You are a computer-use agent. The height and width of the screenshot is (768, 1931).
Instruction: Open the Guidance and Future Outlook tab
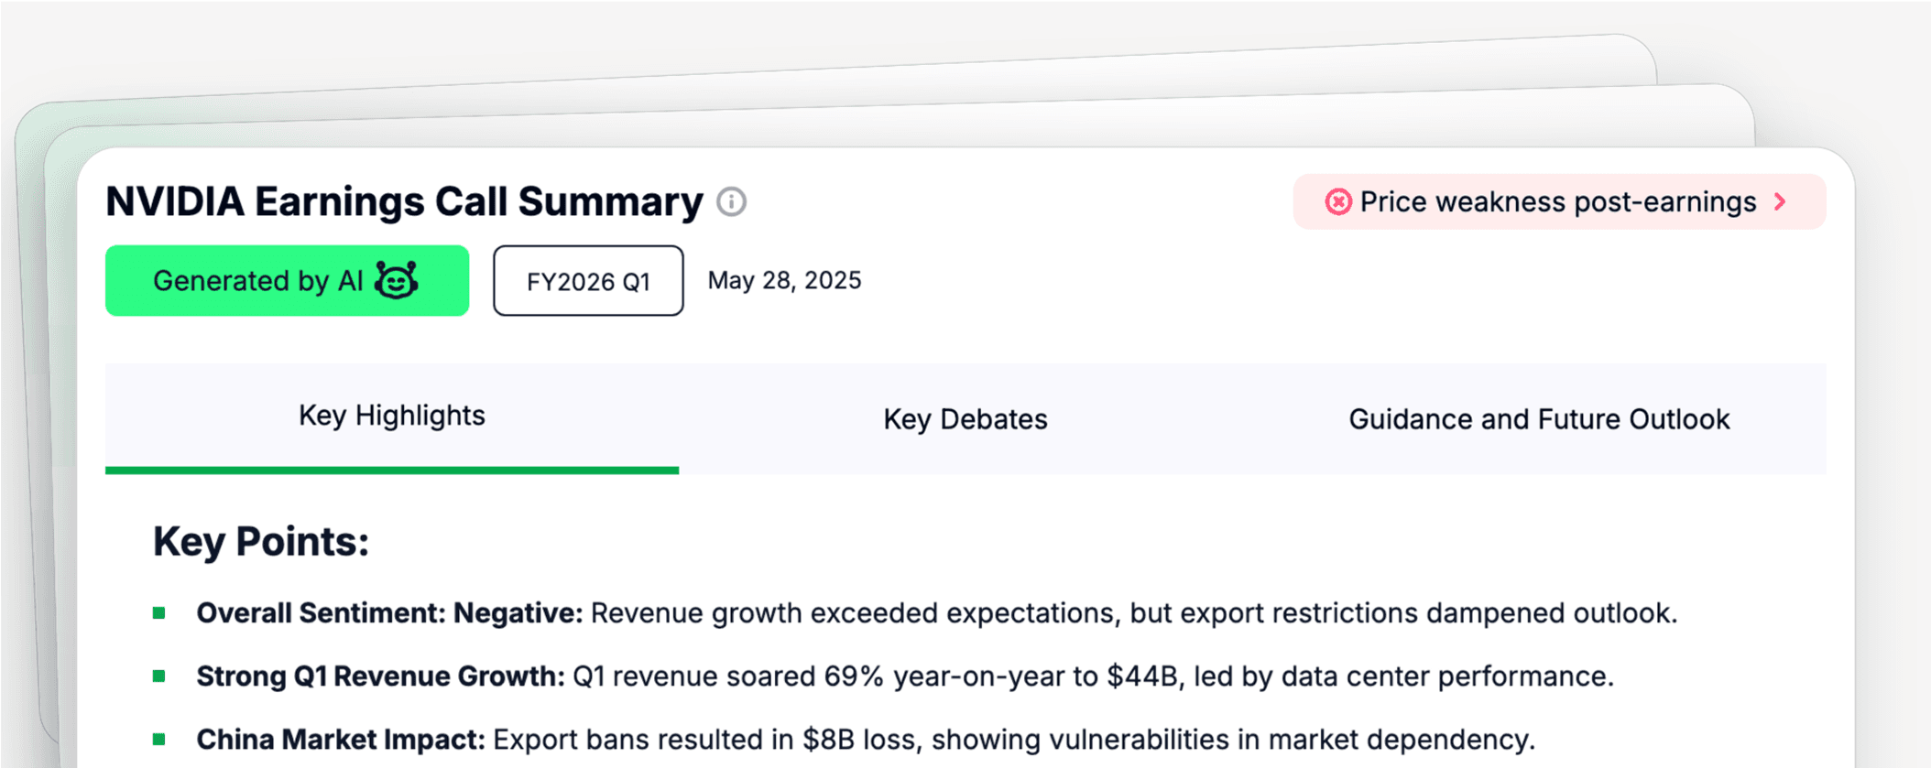1539,418
